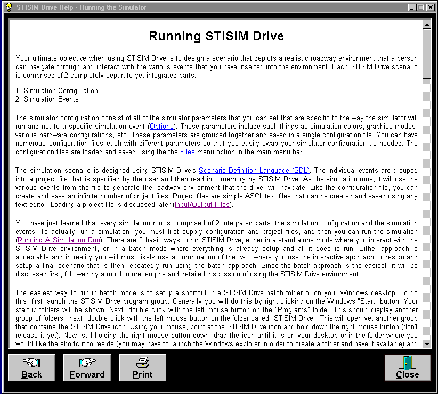The height and width of the screenshot is (394, 438).
Task: Open the Files hyperlink
Action: (x=187, y=152)
